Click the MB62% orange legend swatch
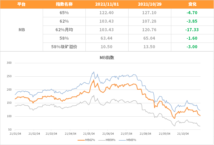Image resolution: width=214 pixels, height=145 pixels. pos(81,140)
